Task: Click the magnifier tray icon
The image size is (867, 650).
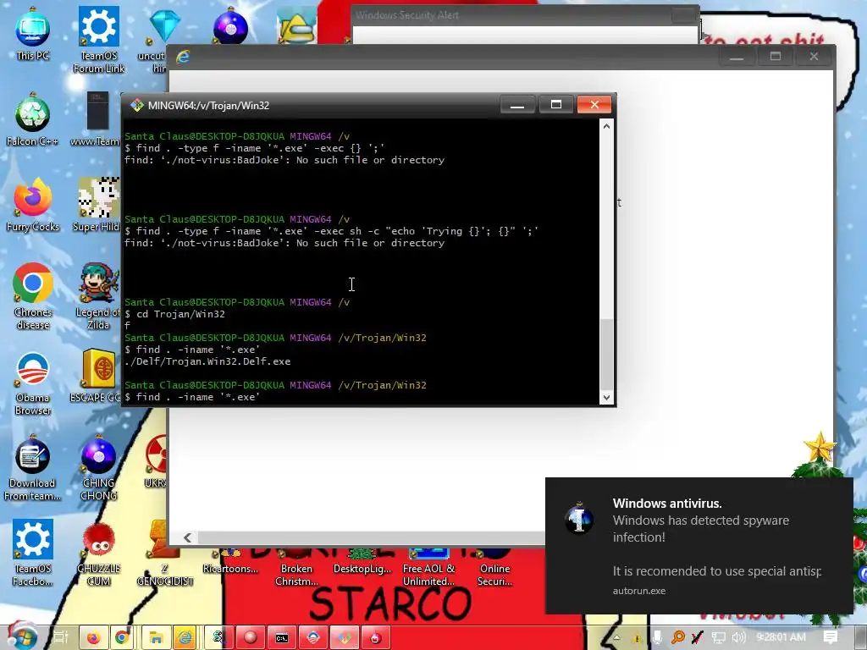Action: coord(677,637)
